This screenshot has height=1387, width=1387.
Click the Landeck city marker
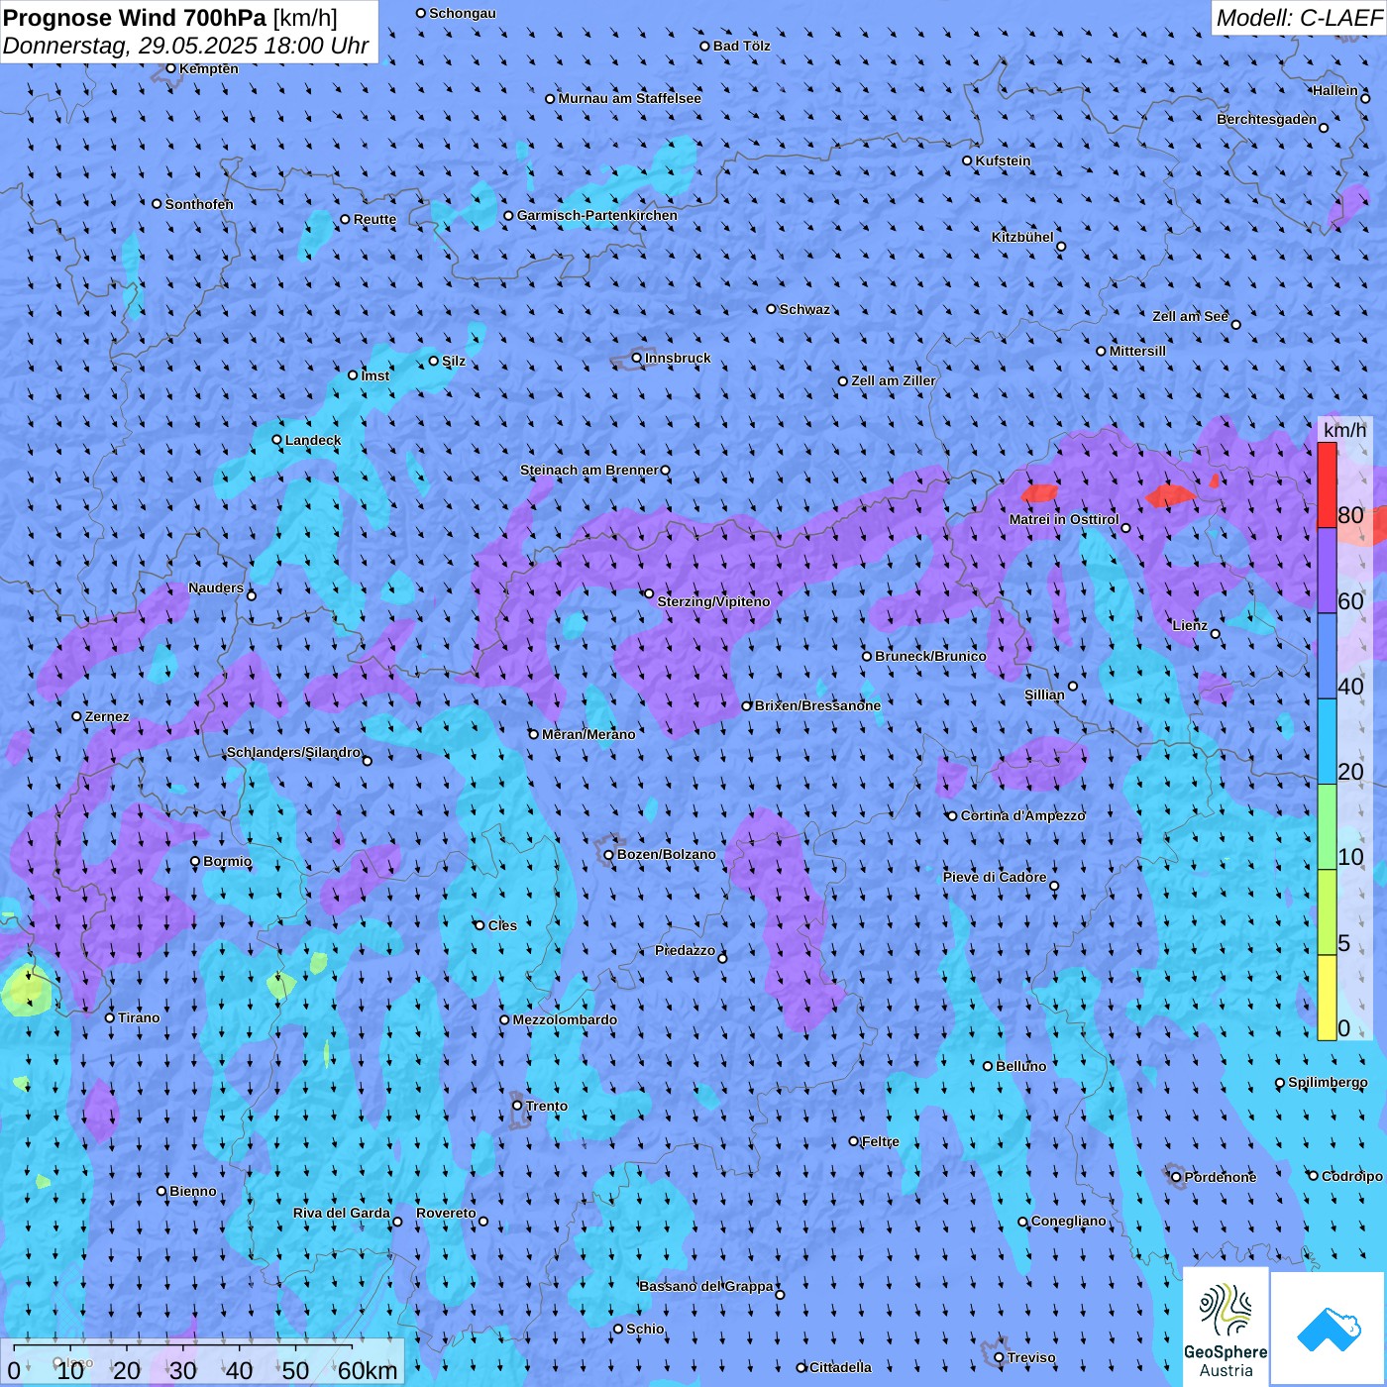(277, 440)
